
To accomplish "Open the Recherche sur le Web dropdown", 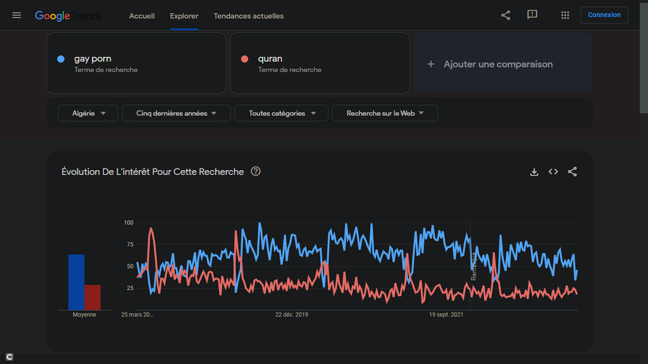I will [385, 113].
